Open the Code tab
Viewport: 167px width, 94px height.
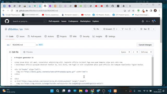pos(10,36)
